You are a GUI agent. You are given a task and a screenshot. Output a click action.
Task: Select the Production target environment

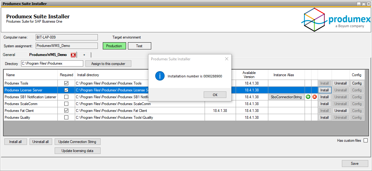click(x=114, y=46)
